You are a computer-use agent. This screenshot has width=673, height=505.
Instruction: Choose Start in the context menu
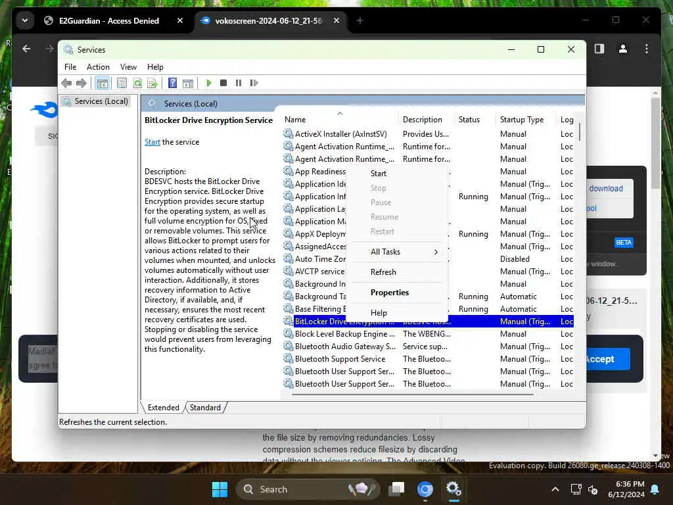pyautogui.click(x=378, y=174)
